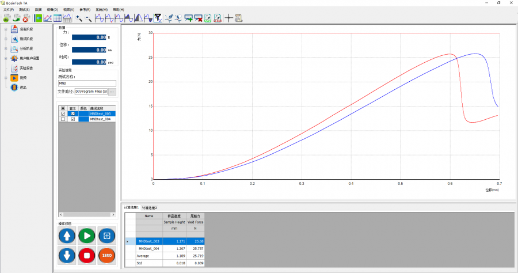Open the 文件(F) menu
Viewport: 518px width, 273px height.
(x=8, y=10)
